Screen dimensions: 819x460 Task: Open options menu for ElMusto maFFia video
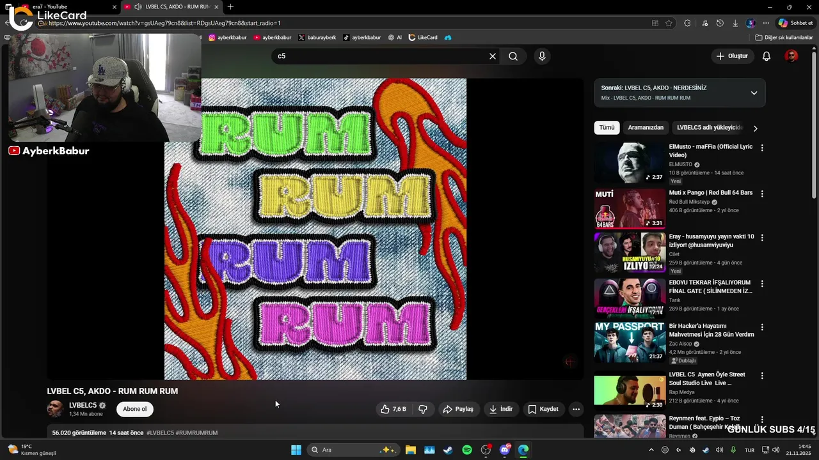tap(761, 148)
